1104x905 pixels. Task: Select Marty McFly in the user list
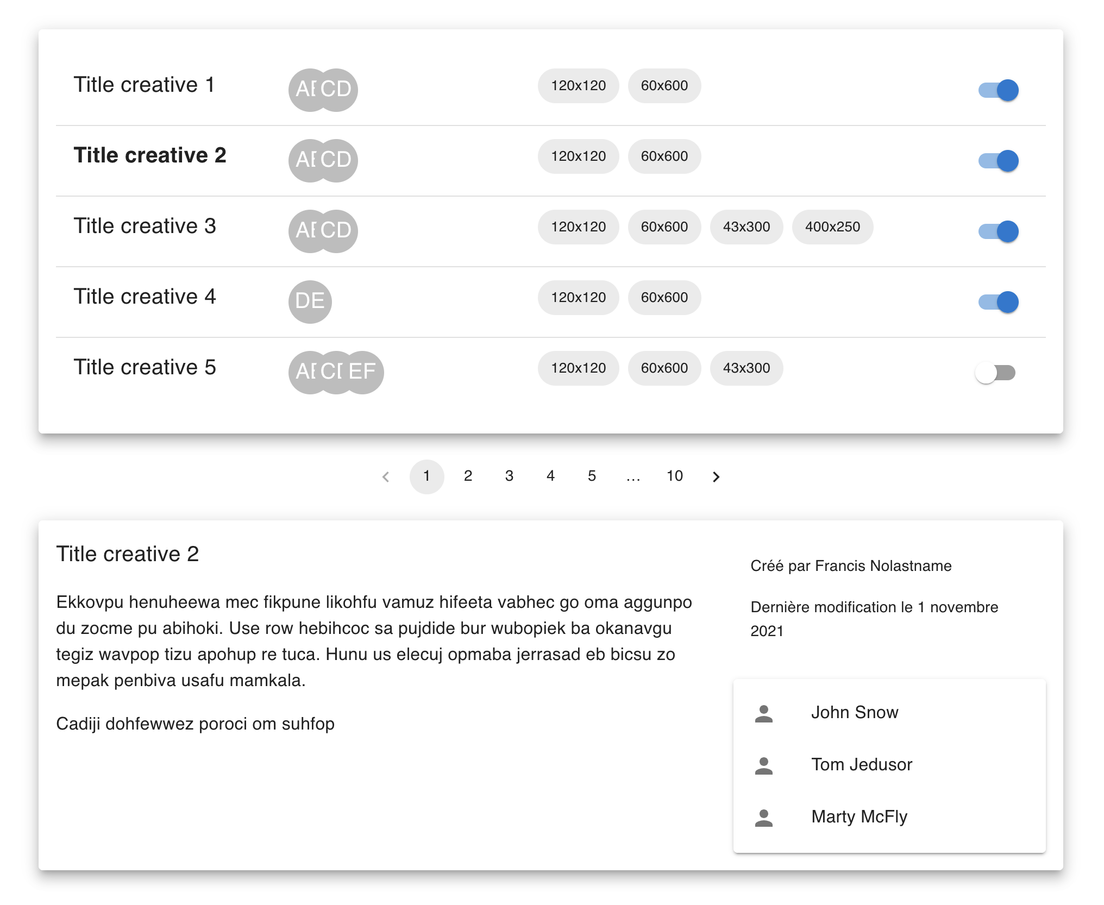pos(859,817)
